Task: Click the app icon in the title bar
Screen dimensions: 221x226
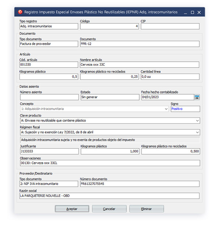Action: coord(21,12)
